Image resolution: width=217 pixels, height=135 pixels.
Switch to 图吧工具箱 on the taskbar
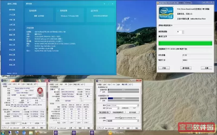click(43, 133)
